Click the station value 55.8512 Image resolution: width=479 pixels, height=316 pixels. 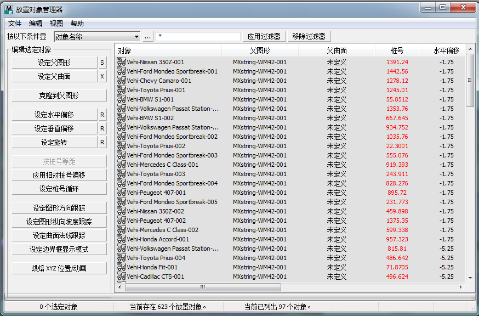(397, 99)
